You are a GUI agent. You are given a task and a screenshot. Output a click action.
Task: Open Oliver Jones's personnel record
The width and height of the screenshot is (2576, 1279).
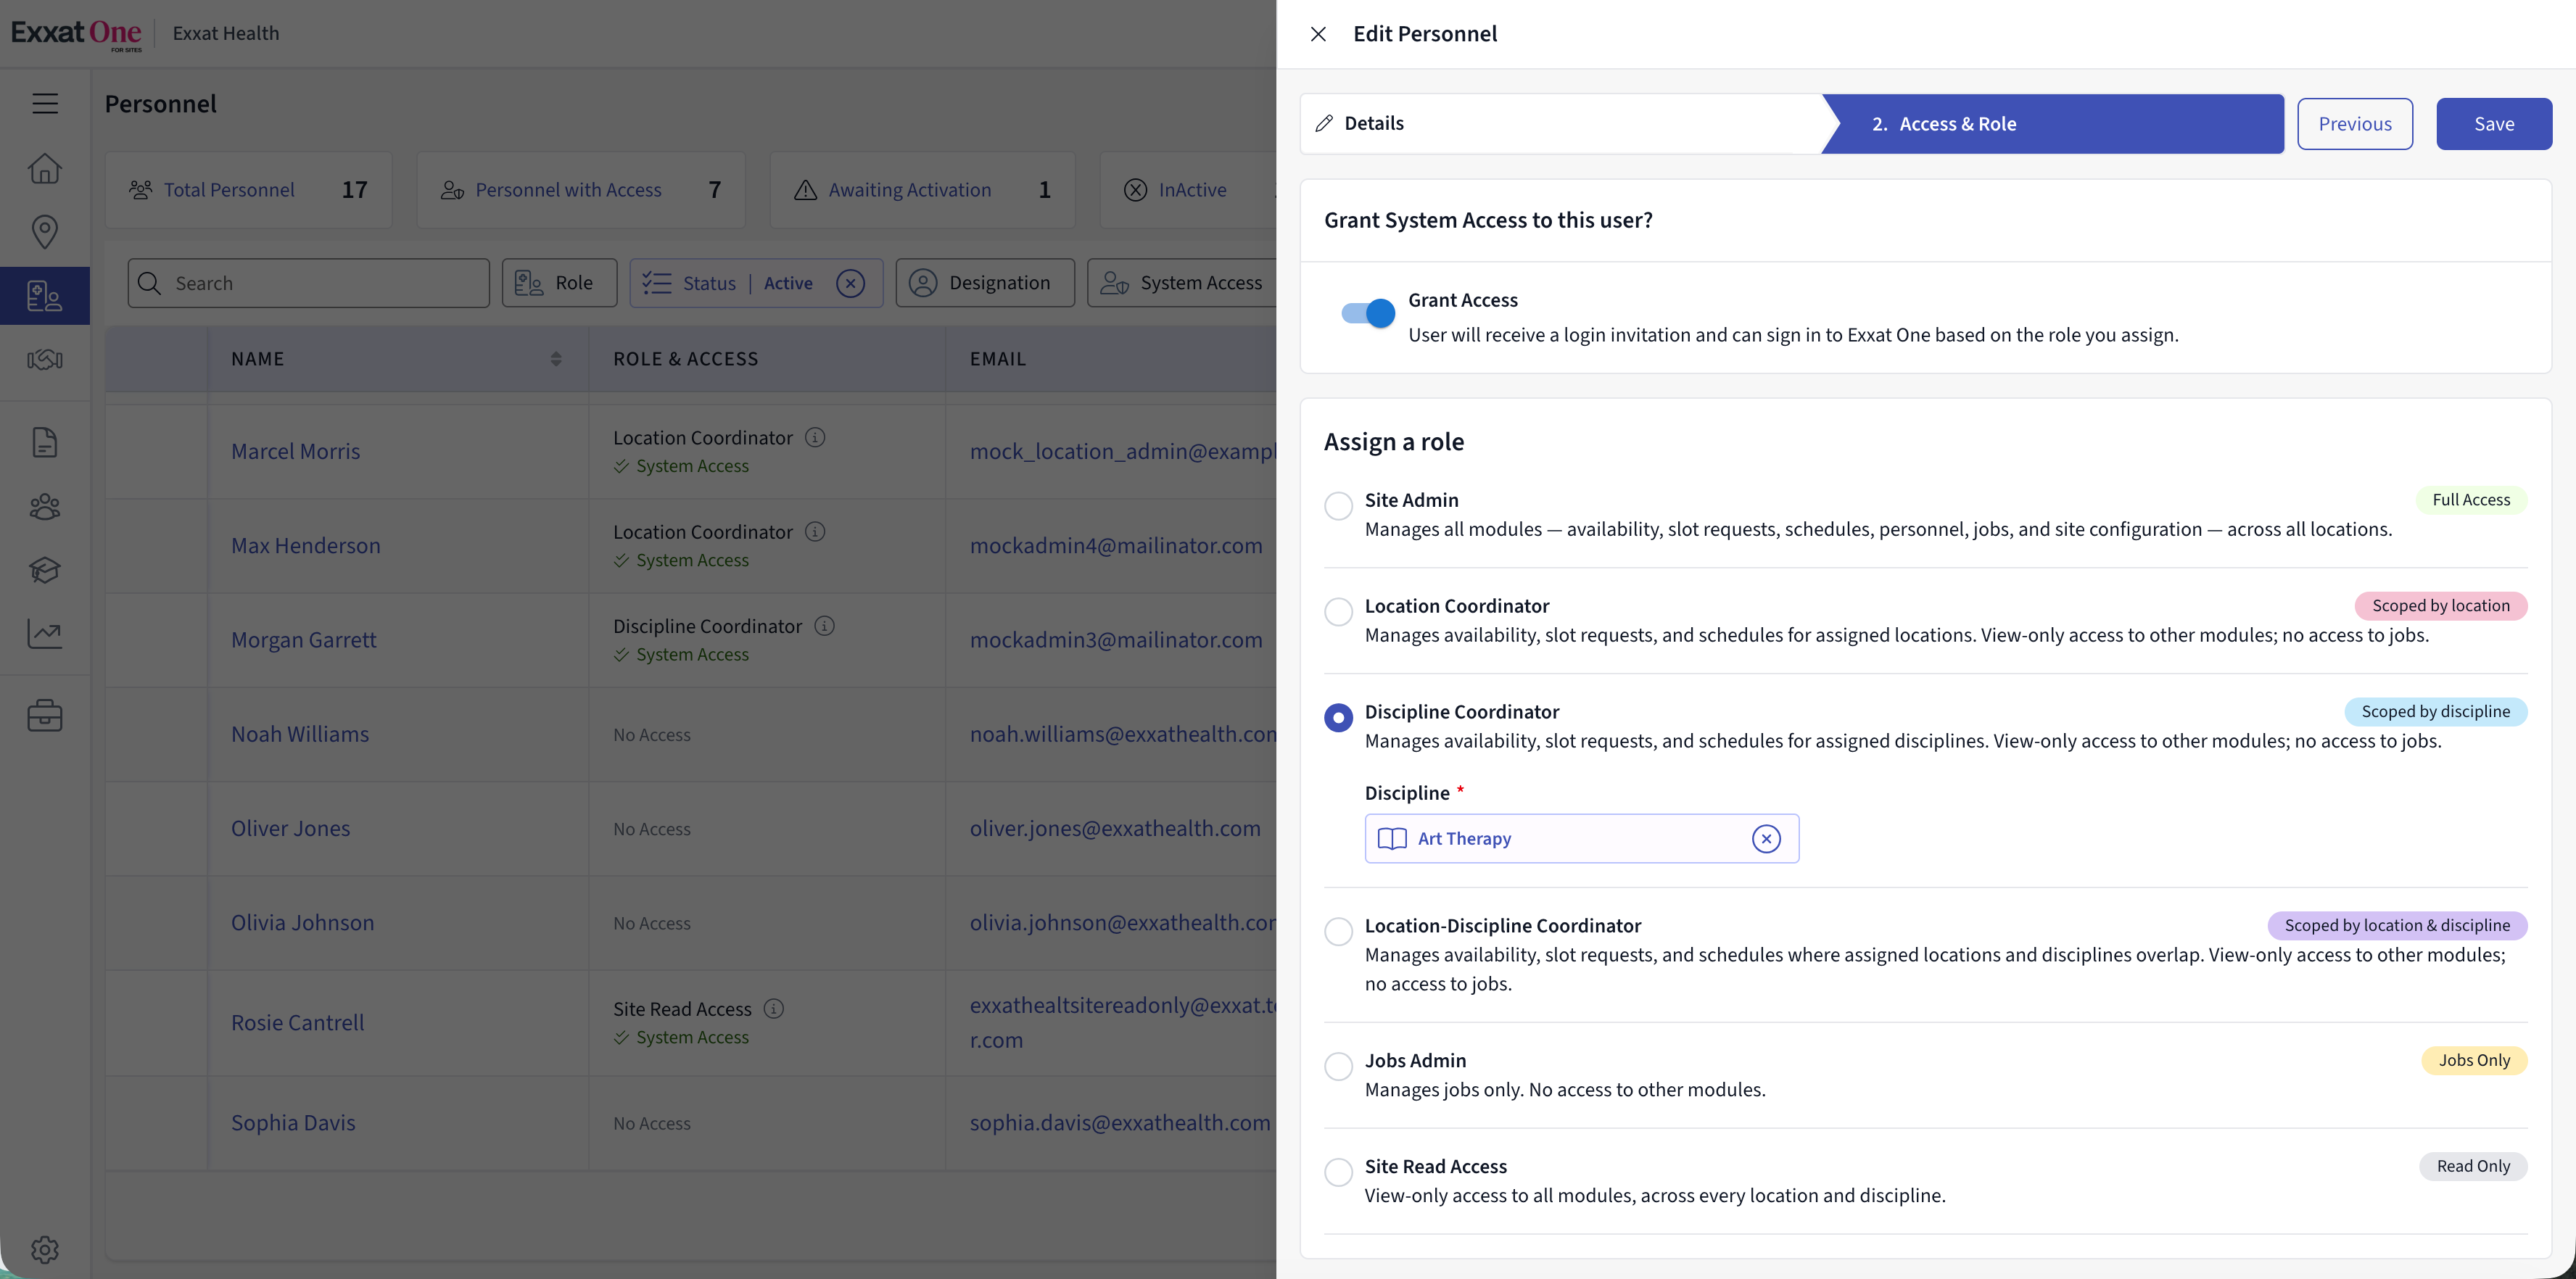click(x=291, y=828)
